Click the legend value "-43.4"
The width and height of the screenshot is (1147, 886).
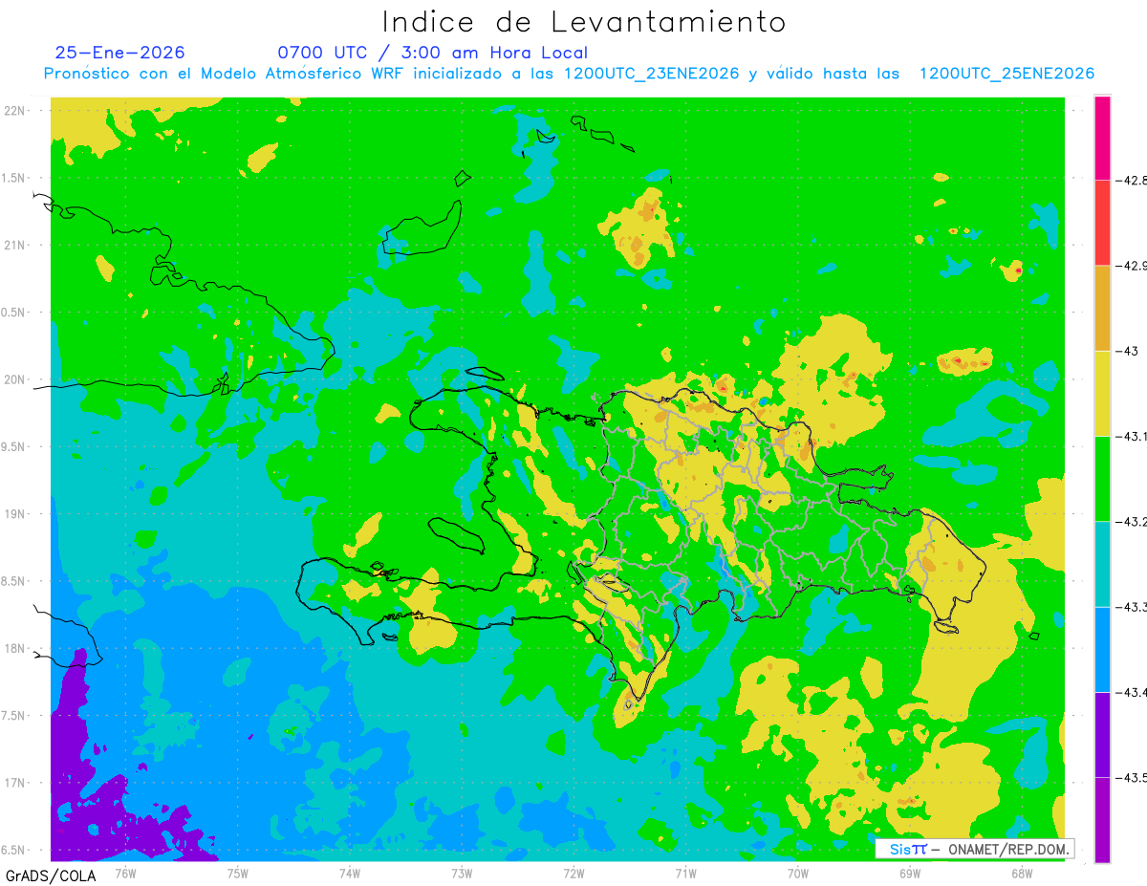click(x=1131, y=692)
